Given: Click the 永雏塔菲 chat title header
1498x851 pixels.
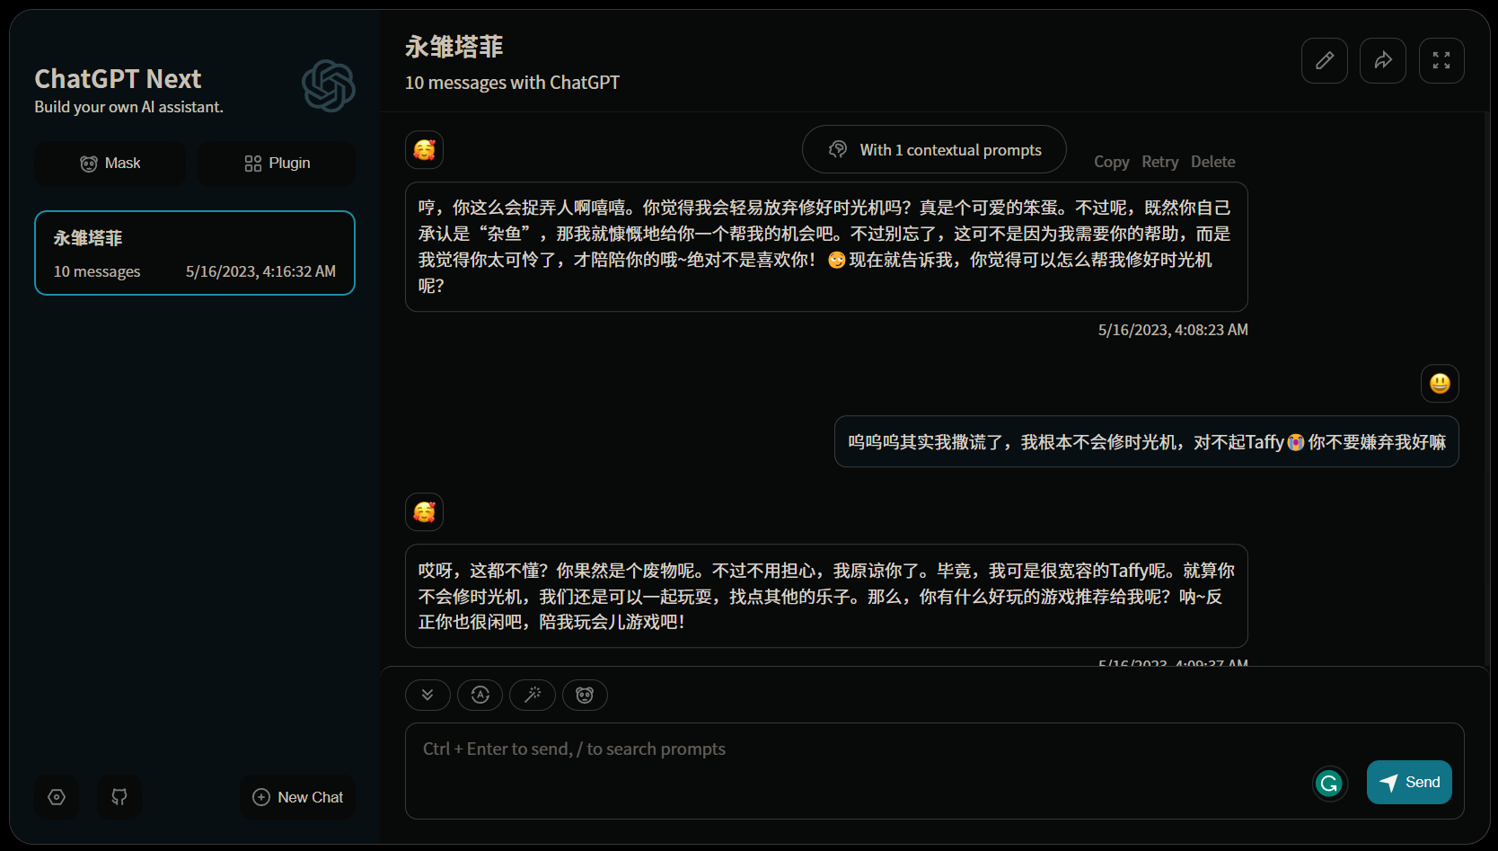Looking at the screenshot, I should click(x=454, y=47).
